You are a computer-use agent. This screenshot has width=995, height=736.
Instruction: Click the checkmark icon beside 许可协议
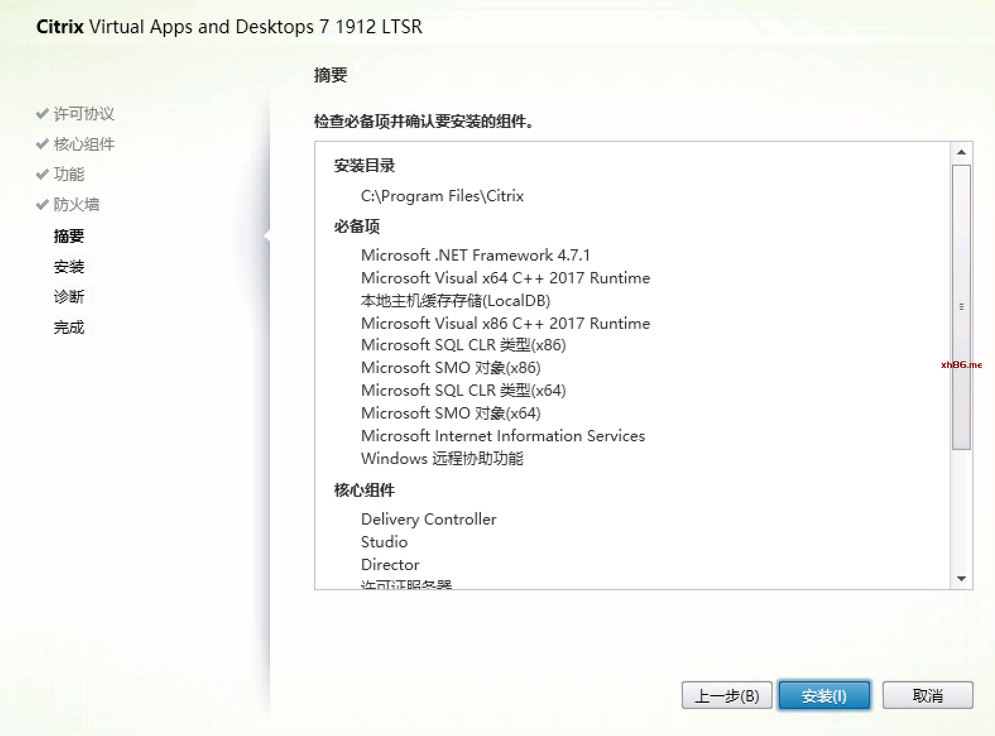coord(43,114)
